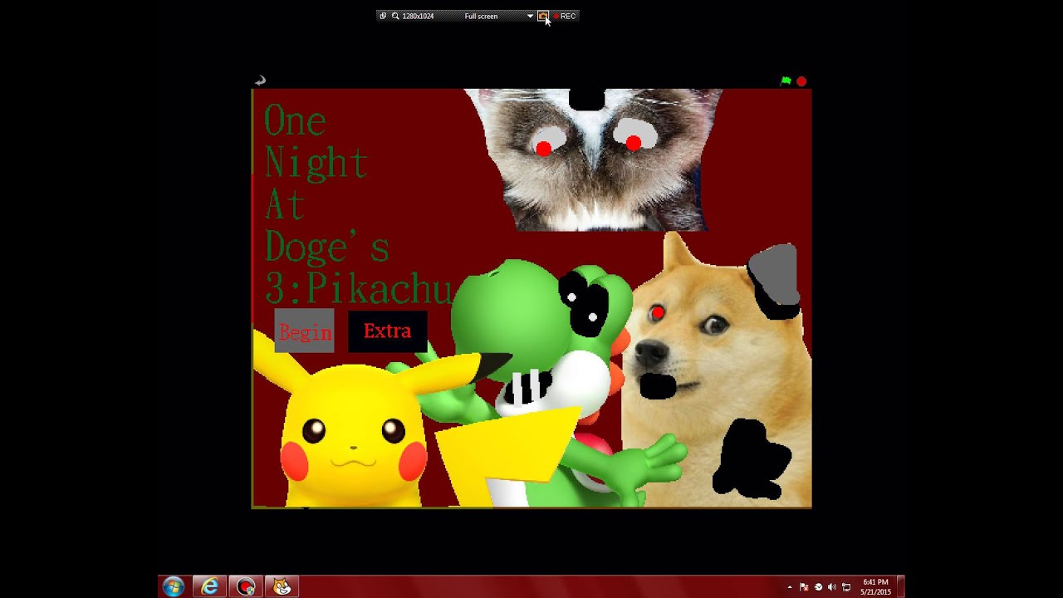The width and height of the screenshot is (1063, 598).
Task: Open Action Center flag icon
Action: pyautogui.click(x=805, y=587)
